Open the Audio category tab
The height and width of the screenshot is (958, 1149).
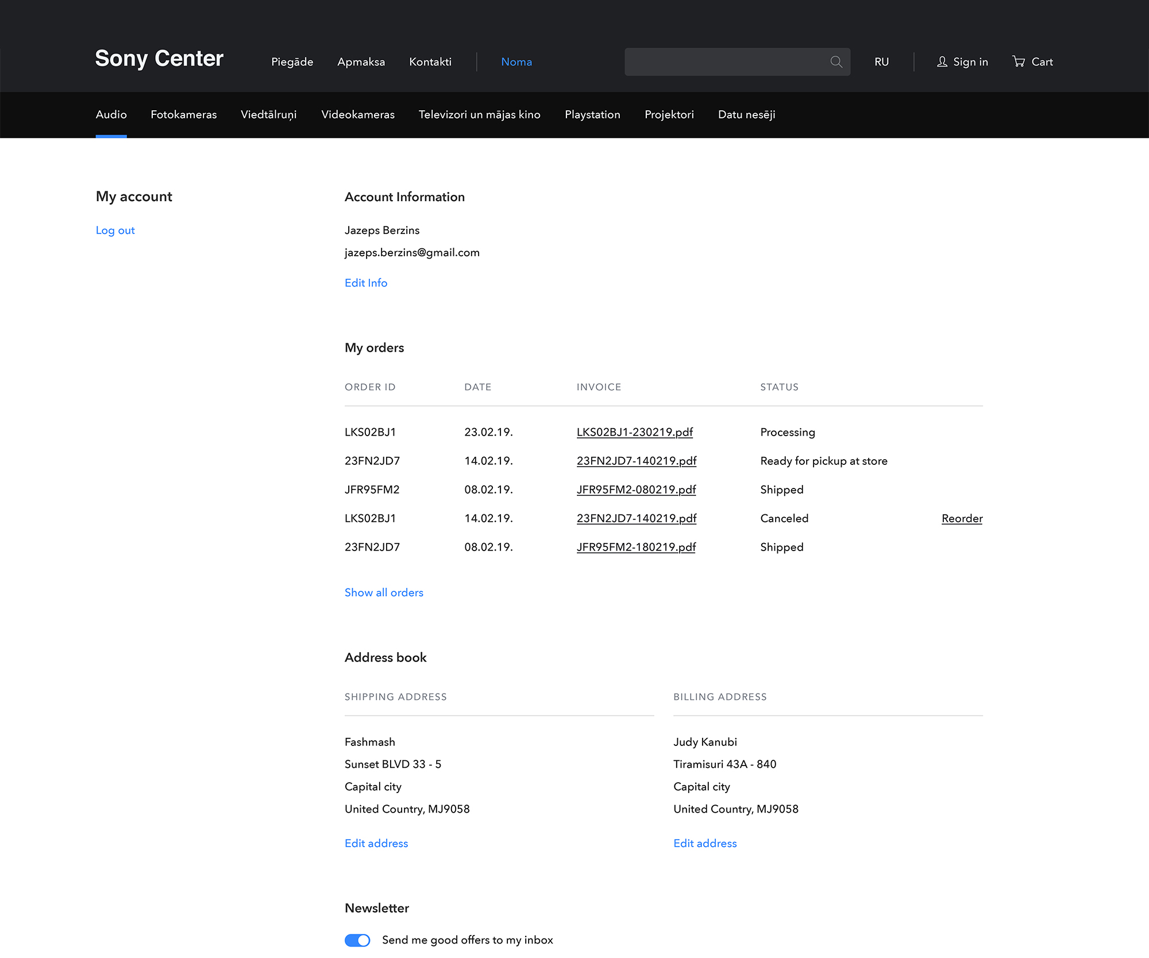click(111, 114)
